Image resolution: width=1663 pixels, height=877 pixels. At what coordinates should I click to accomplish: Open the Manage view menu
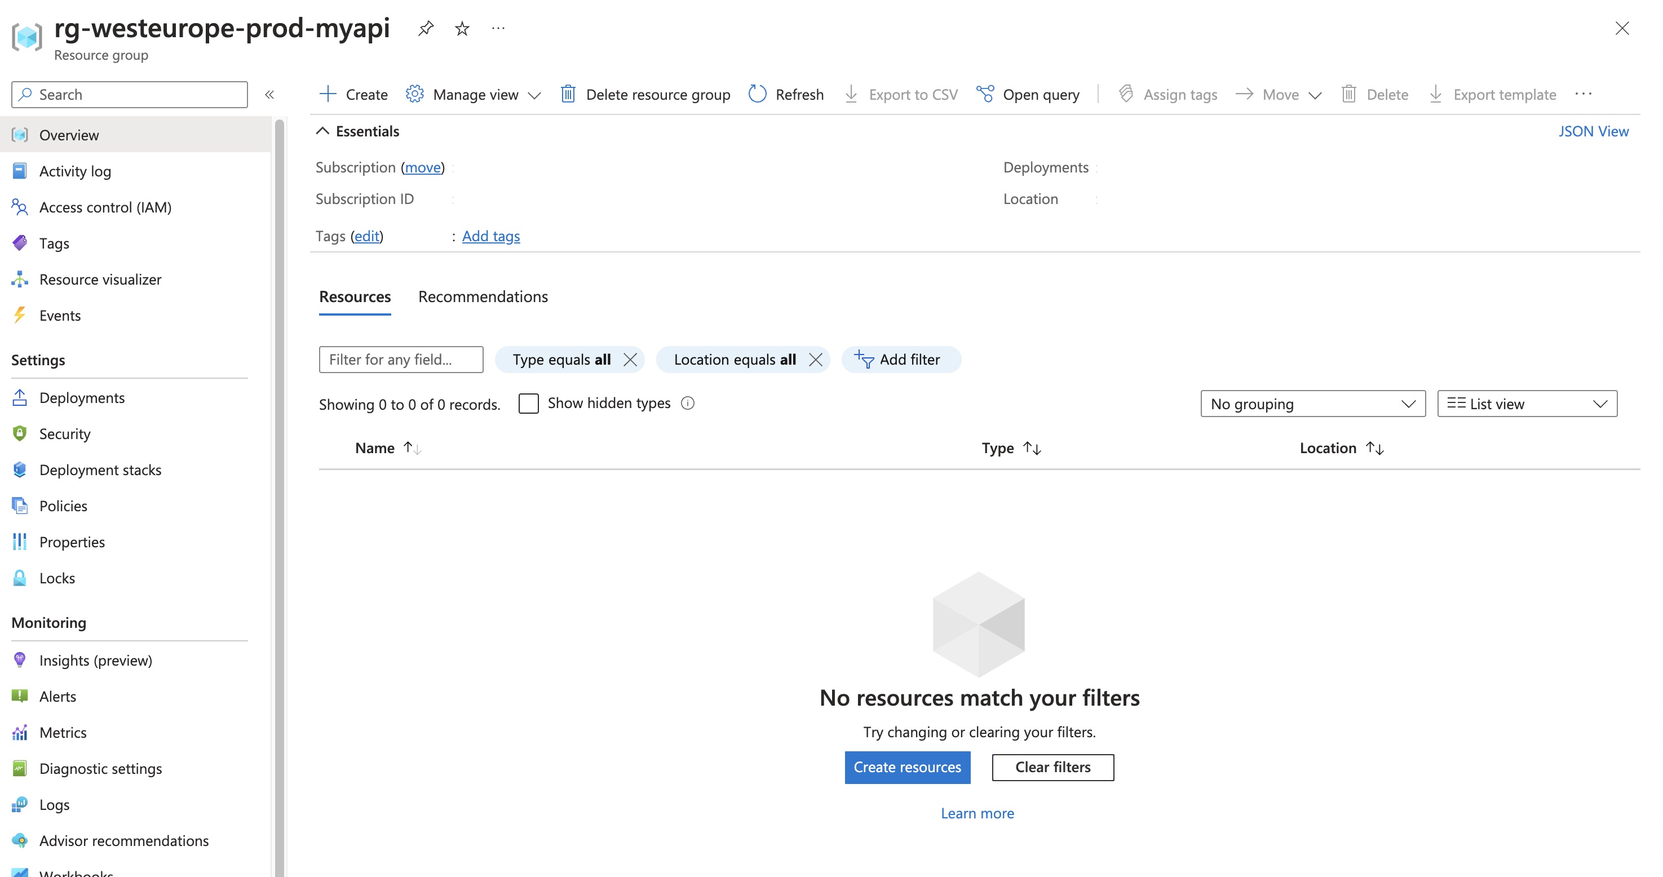(x=475, y=94)
